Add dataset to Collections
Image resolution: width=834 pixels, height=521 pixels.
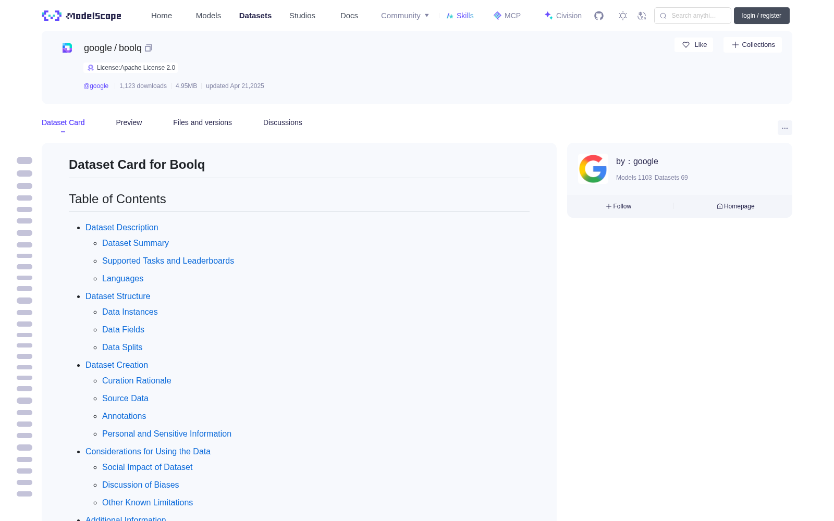(753, 45)
